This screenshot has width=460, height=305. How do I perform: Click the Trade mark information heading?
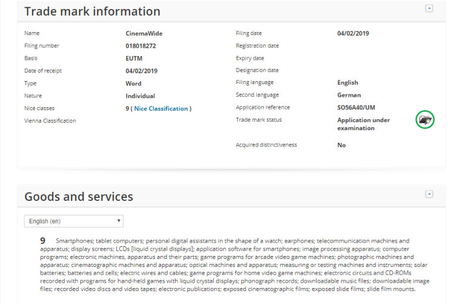point(93,11)
